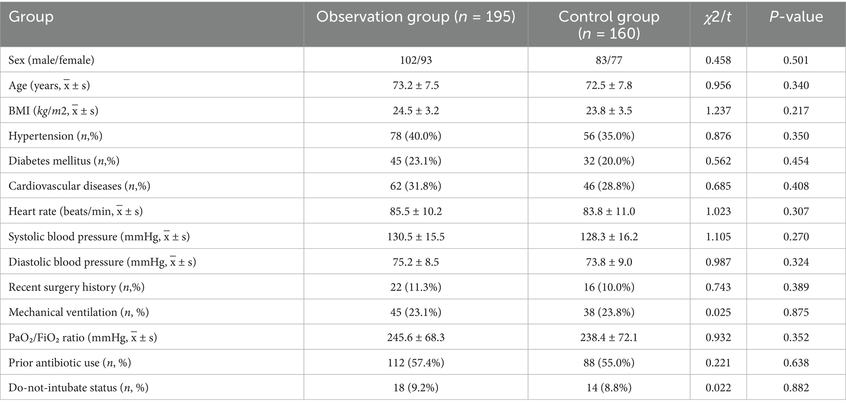Select the "Age (years, x̄ ± s)" row label
Viewport: 846px width, 407px height.
click(49, 85)
